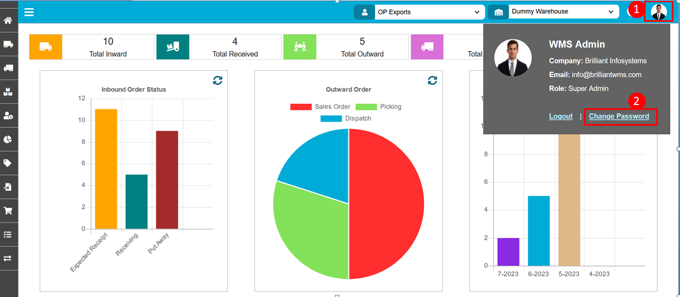The height and width of the screenshot is (297, 680).
Task: Open the Total Inward summary card
Action: click(x=92, y=47)
